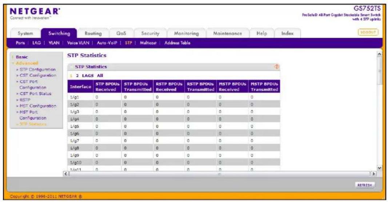This screenshot has width=388, height=202.
Task: Show LAGS interfaces link
Action: tap(88, 76)
